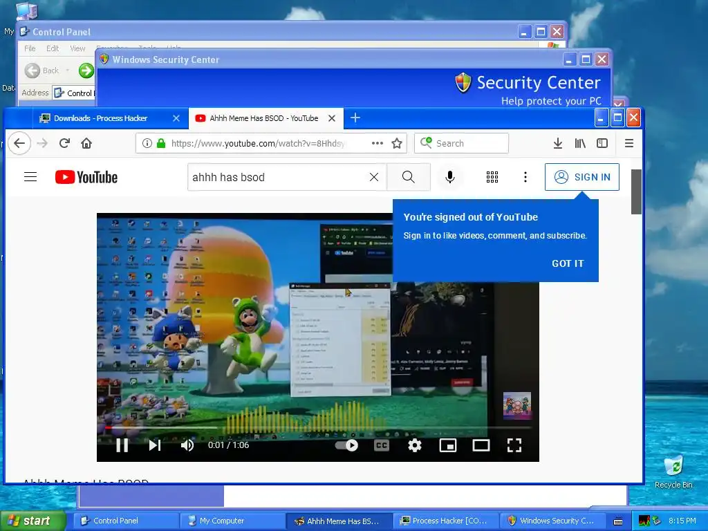The width and height of the screenshot is (708, 531).
Task: Close the Ahhh Meme Has BSOD tab
Action: (332, 118)
